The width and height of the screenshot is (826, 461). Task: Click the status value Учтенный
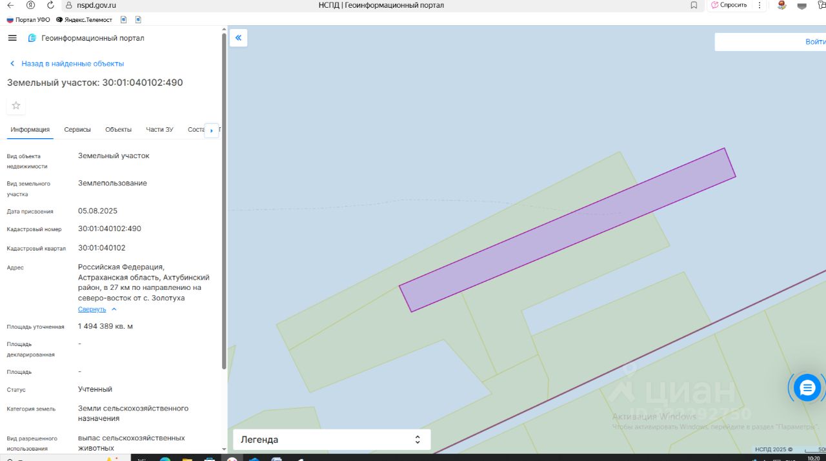click(x=95, y=389)
